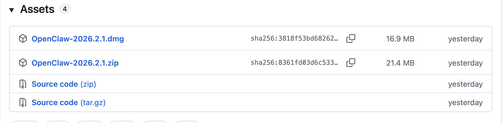Image resolution: width=503 pixels, height=123 pixels.
Task: Click the Assets heading text
Action: [37, 9]
